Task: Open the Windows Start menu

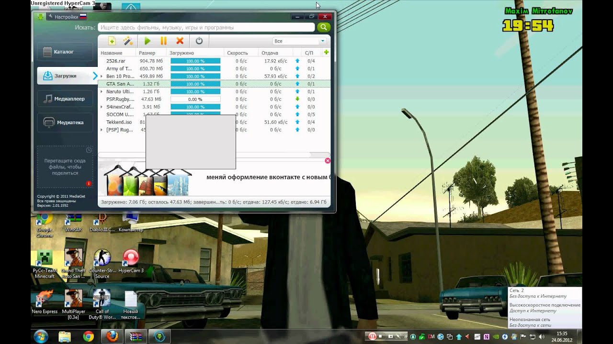Action: pos(41,336)
